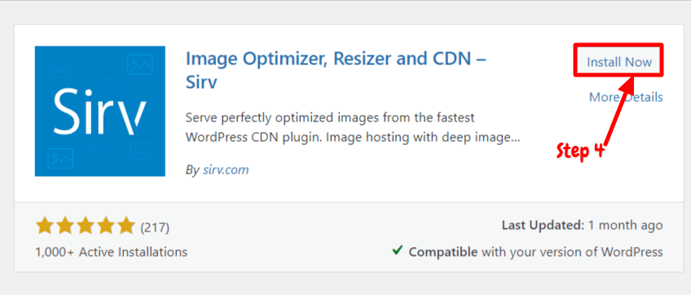Image resolution: width=691 pixels, height=295 pixels.
Task: Visit the sirv.com author link
Action: click(226, 170)
